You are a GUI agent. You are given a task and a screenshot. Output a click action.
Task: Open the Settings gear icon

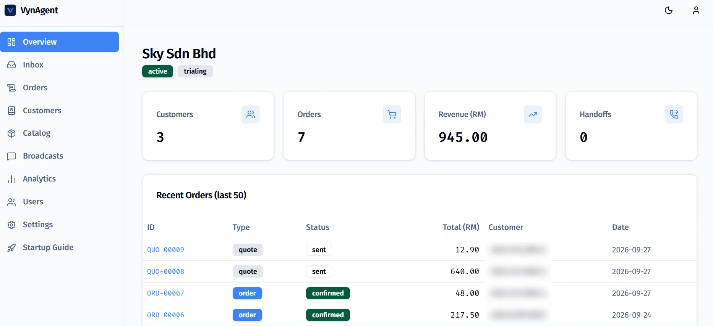[11, 225]
